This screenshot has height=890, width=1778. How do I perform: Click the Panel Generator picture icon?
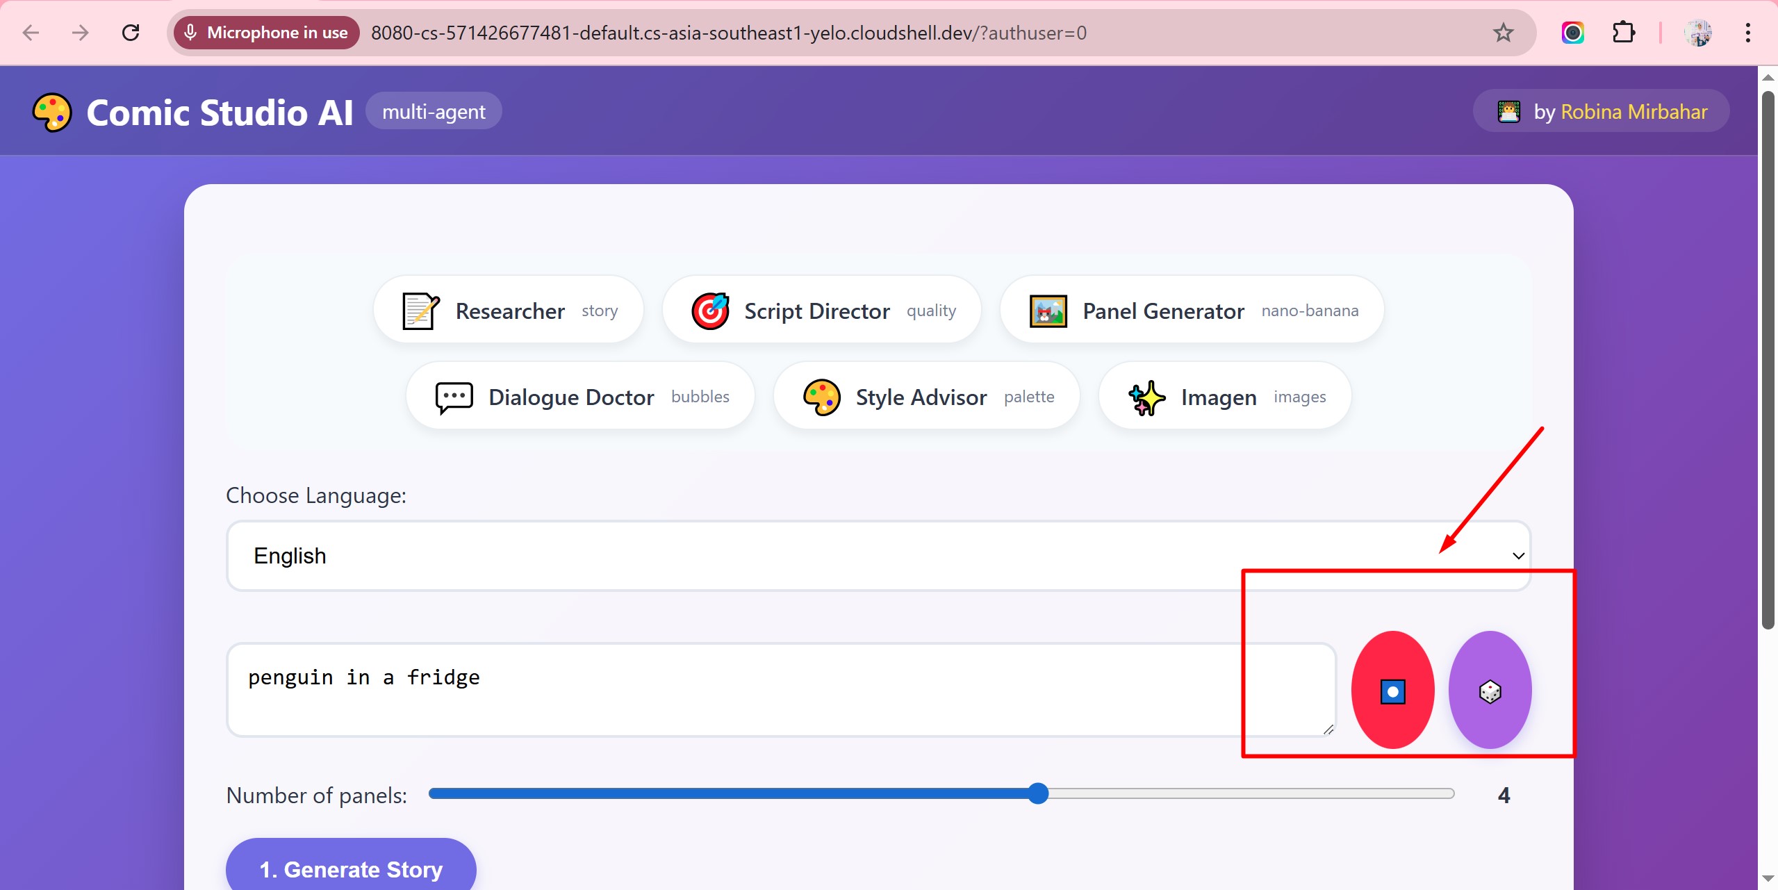1048,311
